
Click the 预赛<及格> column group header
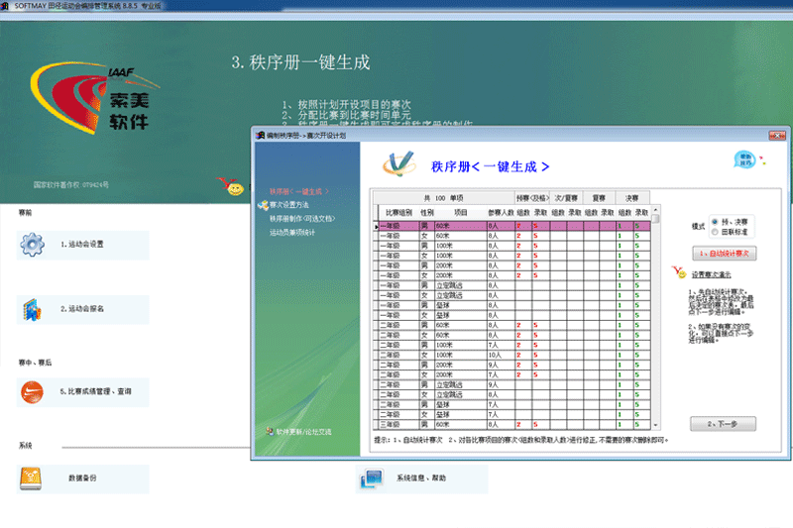coord(532,198)
